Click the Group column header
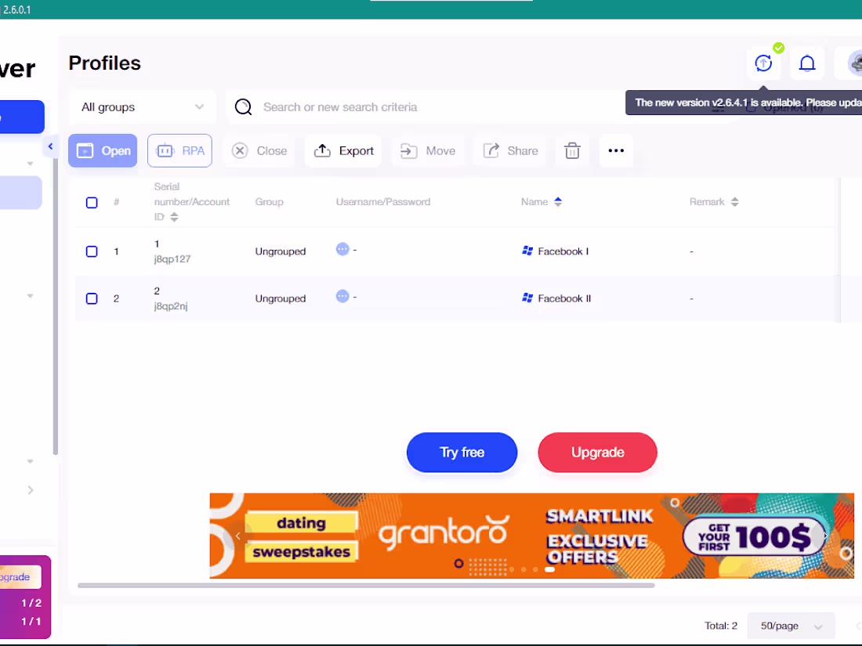 coord(269,202)
